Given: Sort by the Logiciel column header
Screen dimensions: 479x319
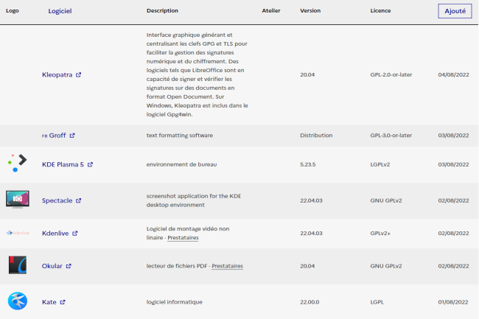Looking at the screenshot, I should click(x=60, y=11).
